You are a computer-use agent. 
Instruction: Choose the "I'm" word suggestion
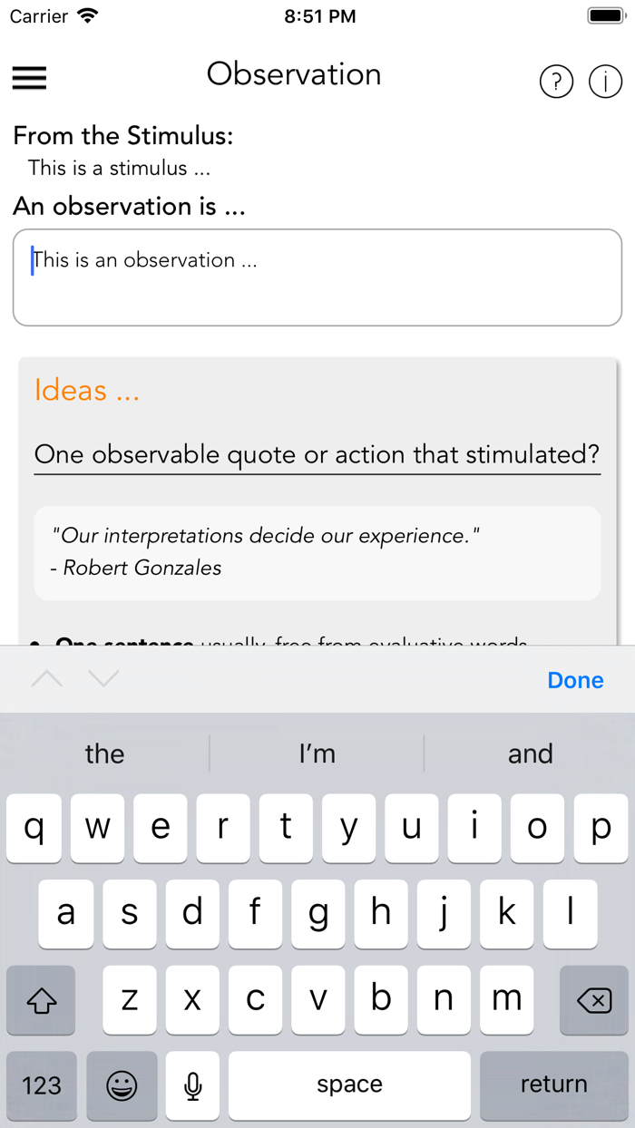[x=317, y=754]
